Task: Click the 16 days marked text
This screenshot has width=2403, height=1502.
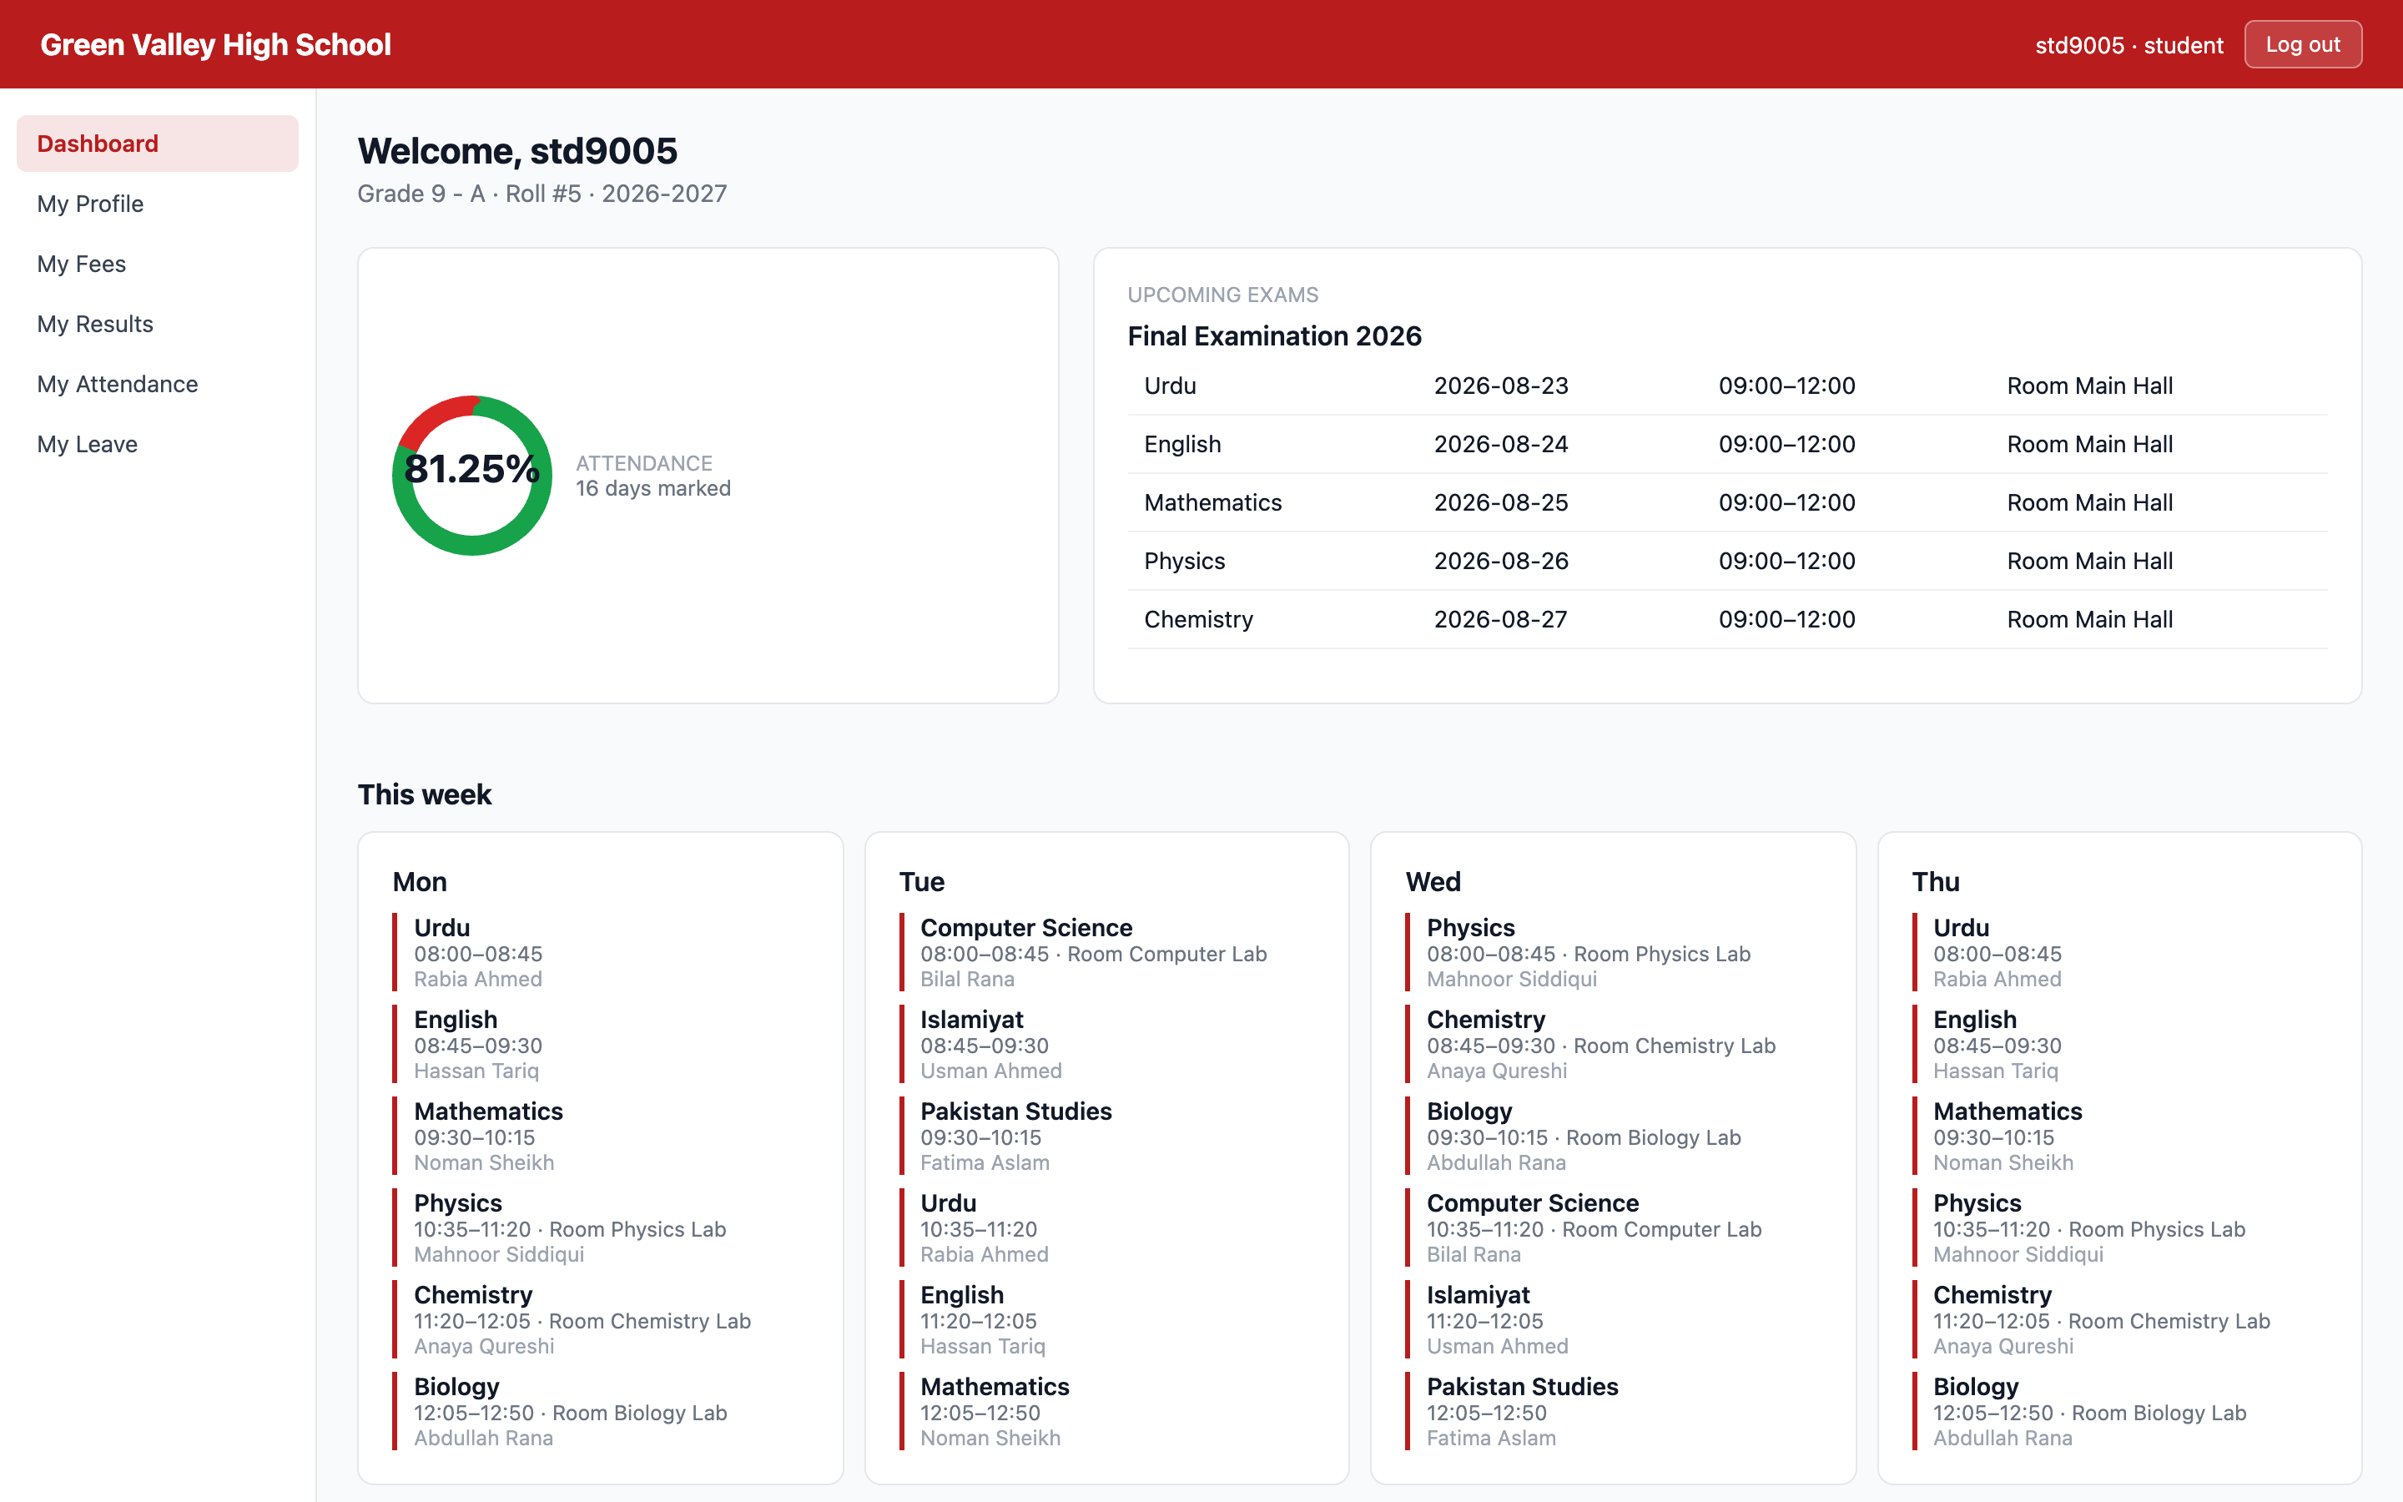Action: click(x=653, y=488)
